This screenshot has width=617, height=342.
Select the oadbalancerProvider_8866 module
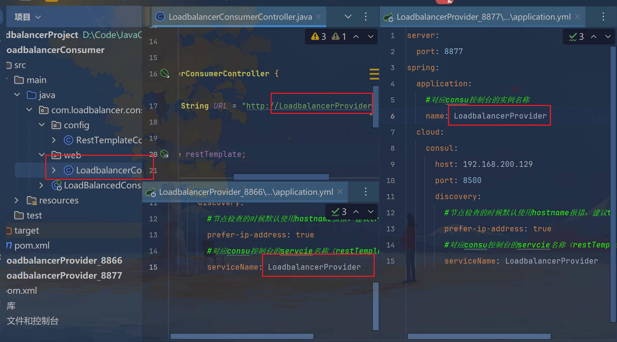65,260
